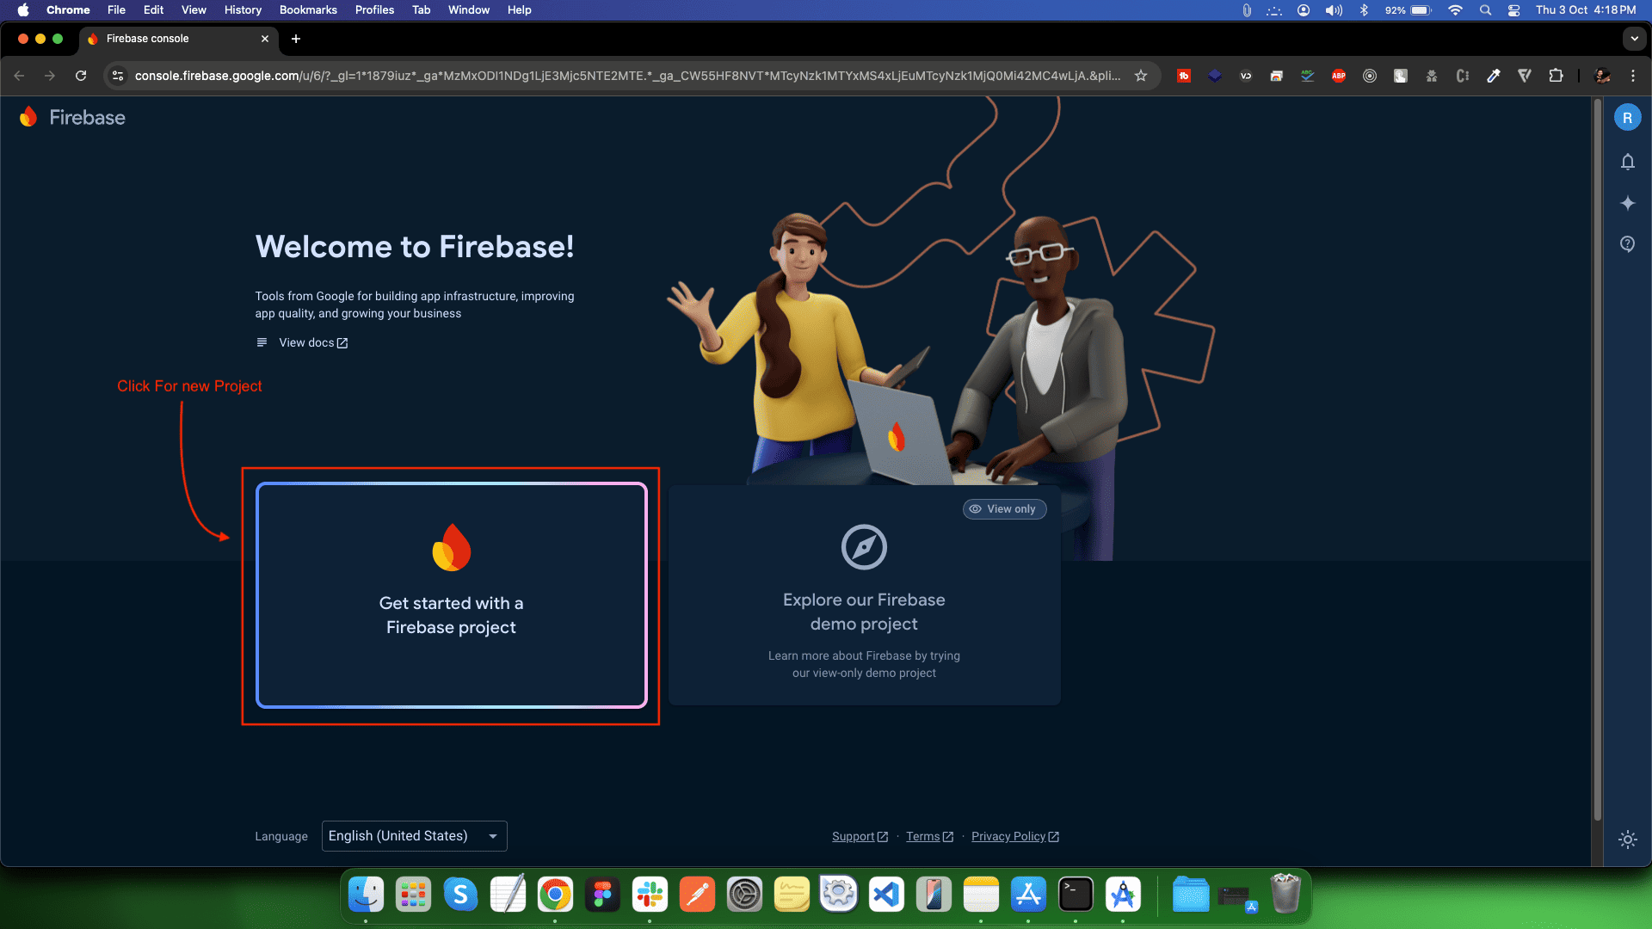The width and height of the screenshot is (1652, 929).
Task: Open the Language dropdown
Action: 414,836
